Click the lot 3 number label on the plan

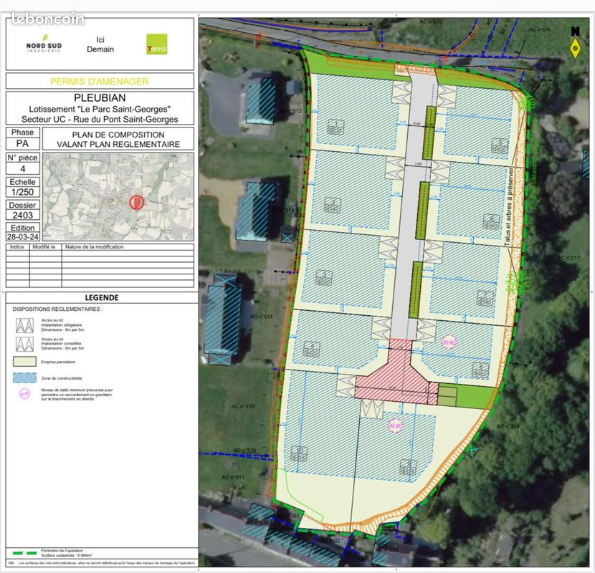pyautogui.click(x=324, y=278)
